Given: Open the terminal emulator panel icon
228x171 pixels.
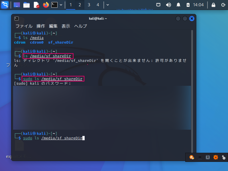Looking at the screenshot, I should (55, 5).
